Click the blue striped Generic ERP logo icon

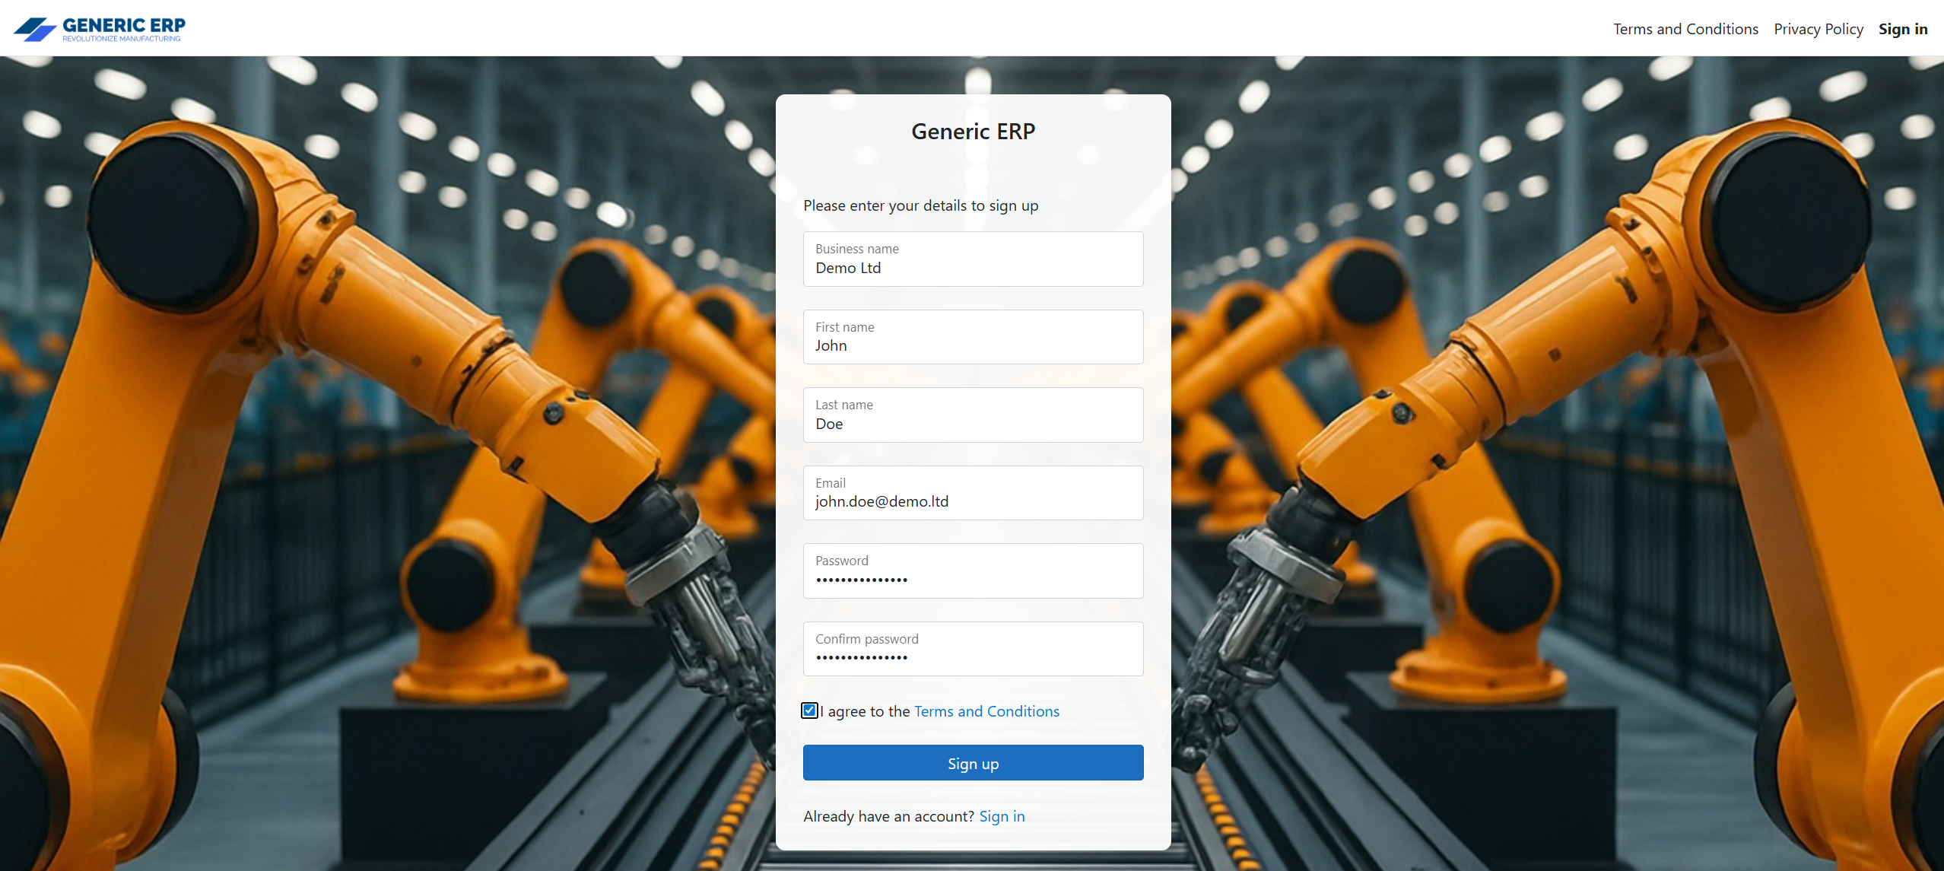(34, 29)
